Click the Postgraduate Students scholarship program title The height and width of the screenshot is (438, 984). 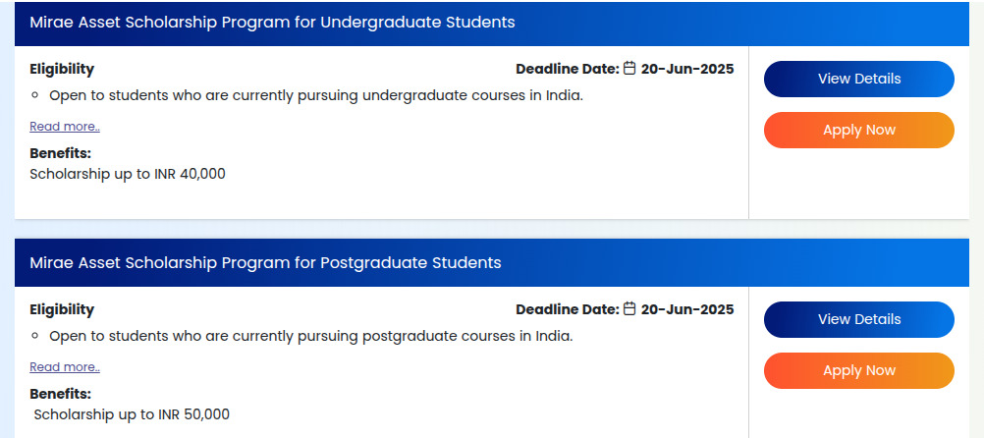tap(265, 263)
